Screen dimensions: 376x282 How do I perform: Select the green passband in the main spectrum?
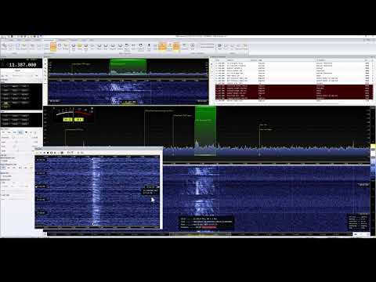pos(205,131)
